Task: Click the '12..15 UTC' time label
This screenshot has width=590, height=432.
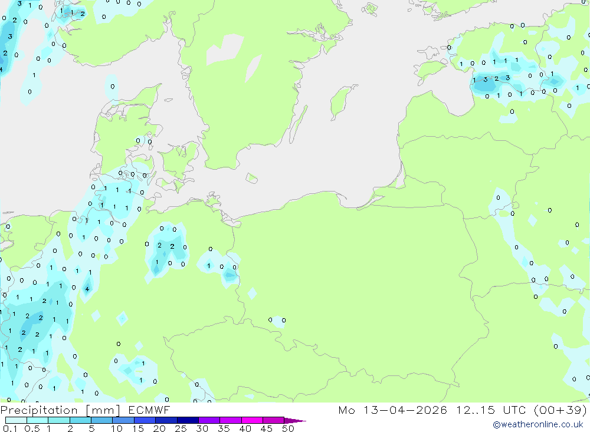Action: [491, 410]
